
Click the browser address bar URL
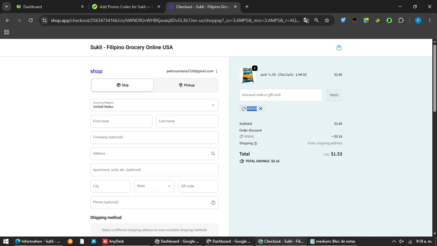(175, 20)
